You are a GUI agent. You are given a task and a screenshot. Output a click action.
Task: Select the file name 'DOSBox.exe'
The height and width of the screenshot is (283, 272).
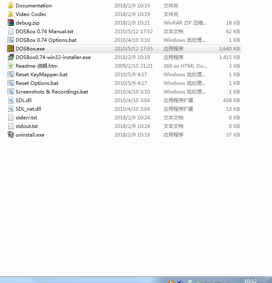30,49
